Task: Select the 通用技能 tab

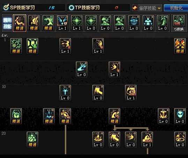Action: tap(7, 23)
